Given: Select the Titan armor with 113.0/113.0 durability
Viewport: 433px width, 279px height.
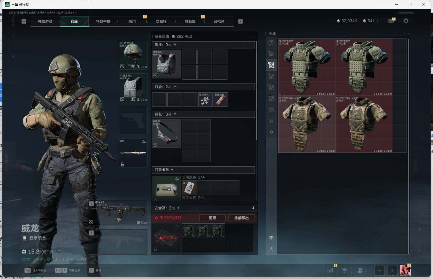Looking at the screenshot, I should 364,67.
